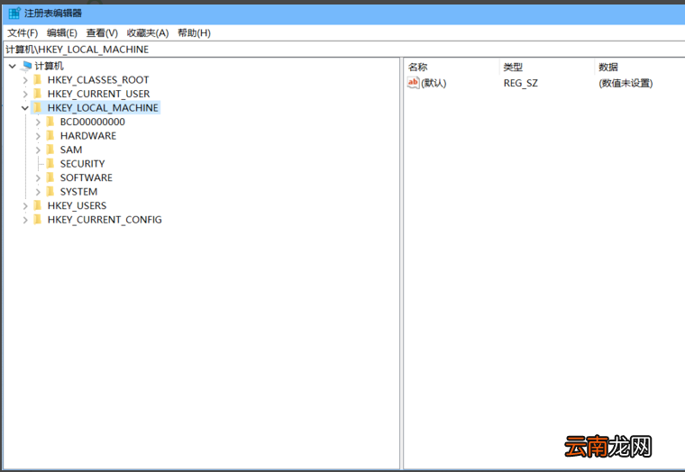
Task: Click the SAM folder icon
Action: pyautogui.click(x=50, y=150)
